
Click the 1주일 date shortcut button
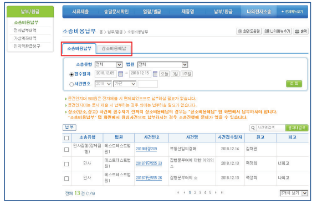tap(186, 74)
